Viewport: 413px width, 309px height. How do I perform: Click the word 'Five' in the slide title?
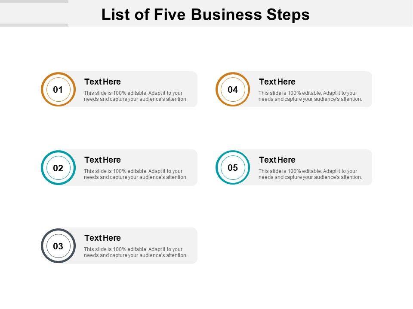coord(171,15)
